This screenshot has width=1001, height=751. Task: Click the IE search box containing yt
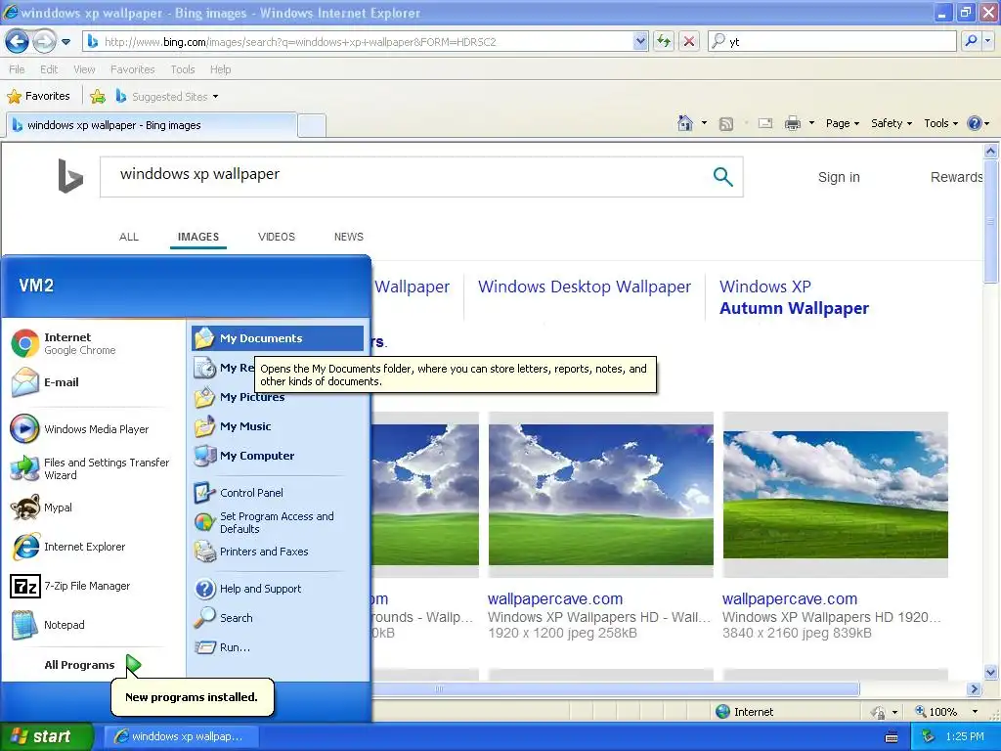(833, 41)
